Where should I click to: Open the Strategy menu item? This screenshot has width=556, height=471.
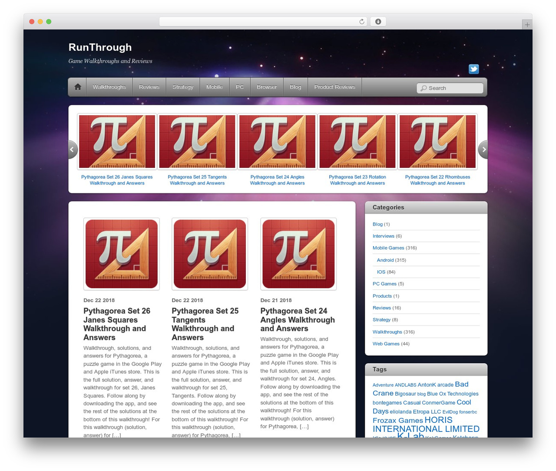183,87
